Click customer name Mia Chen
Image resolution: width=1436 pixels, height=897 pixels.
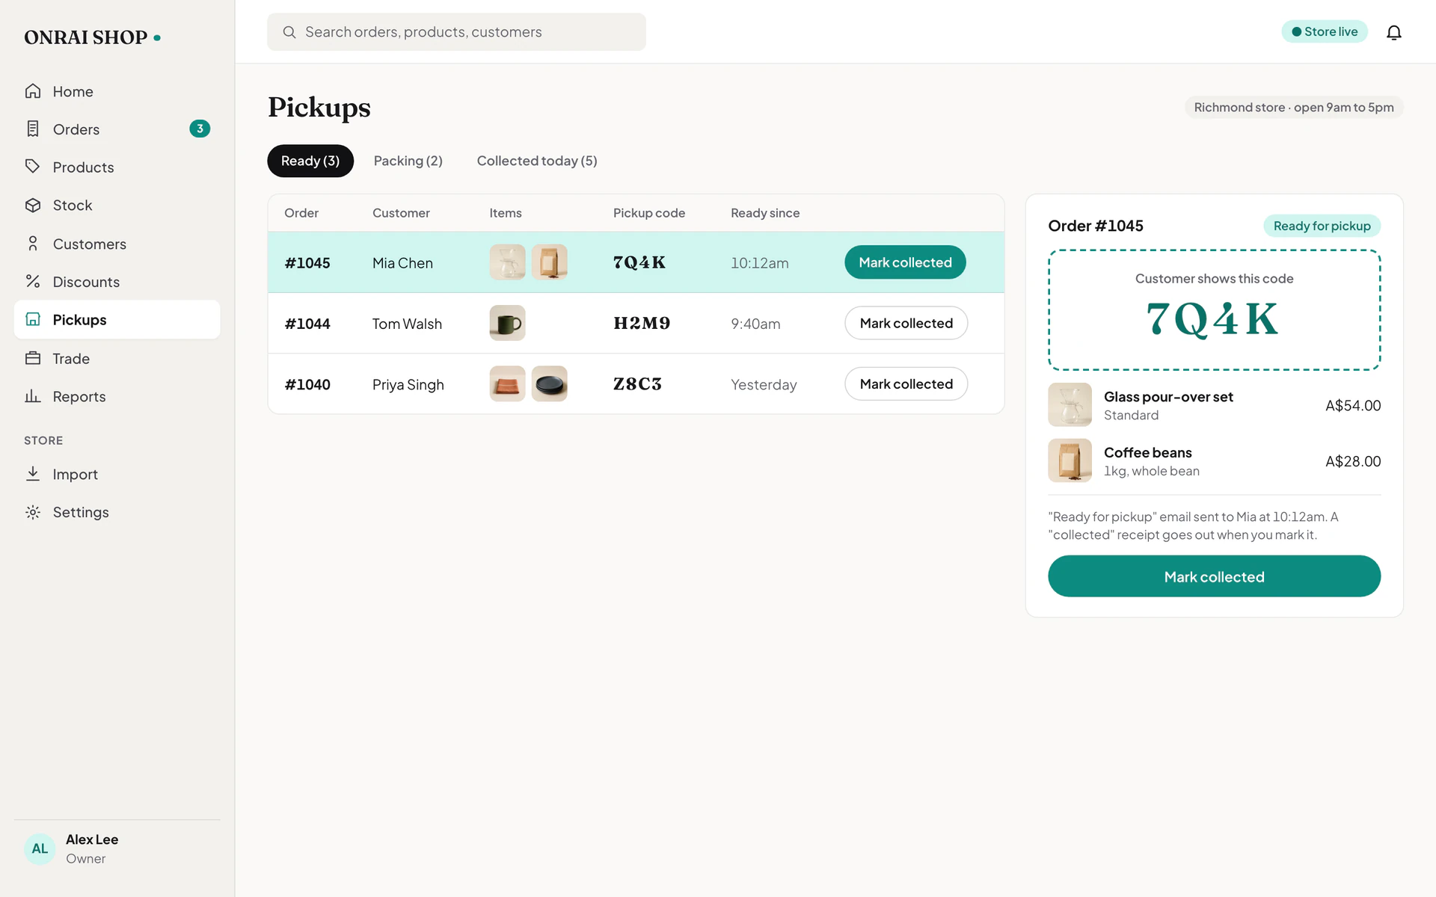coord(402,263)
